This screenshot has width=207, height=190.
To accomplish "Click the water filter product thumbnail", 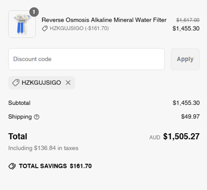I will pos(22,24).
